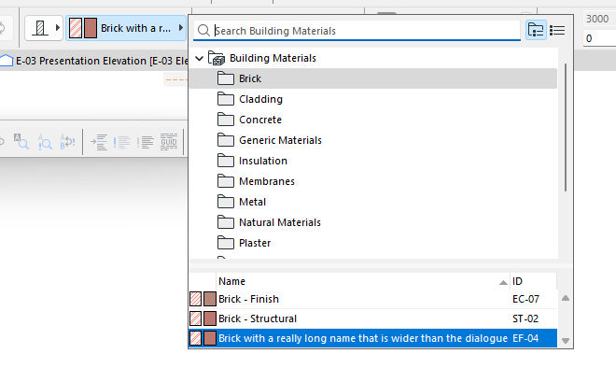The height and width of the screenshot is (368, 616).
Task: Edit the 3000 value field
Action: coord(598,19)
